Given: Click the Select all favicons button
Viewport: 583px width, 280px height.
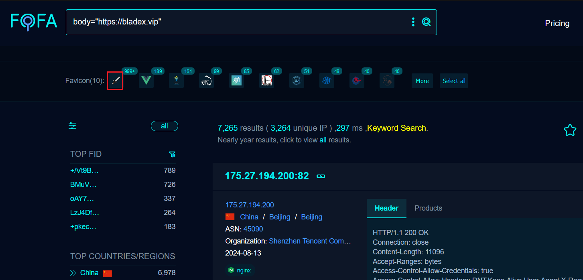Looking at the screenshot, I should tap(454, 81).
